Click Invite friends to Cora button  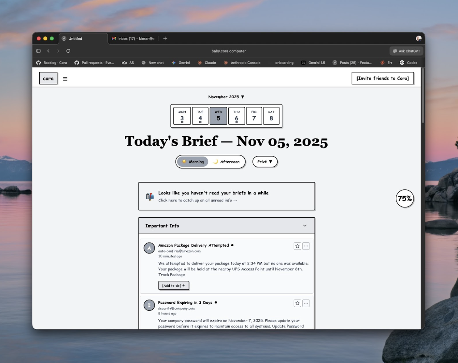point(382,79)
